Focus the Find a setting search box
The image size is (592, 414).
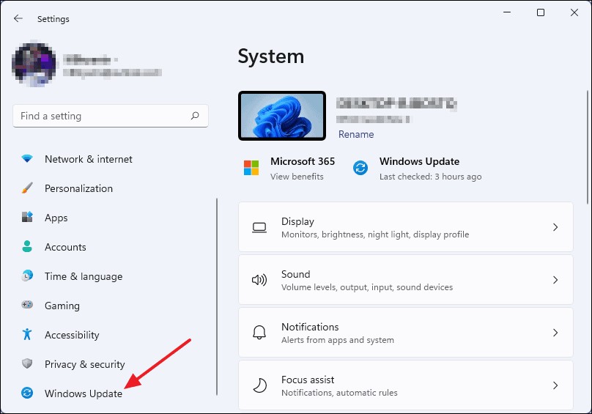point(110,116)
